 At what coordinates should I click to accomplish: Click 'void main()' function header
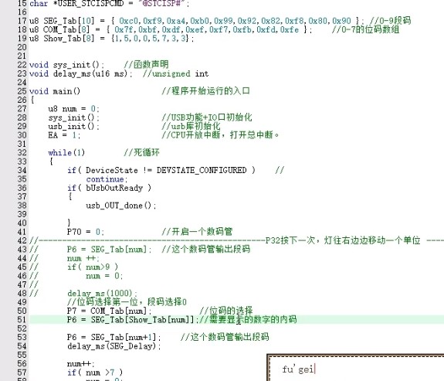click(55, 91)
